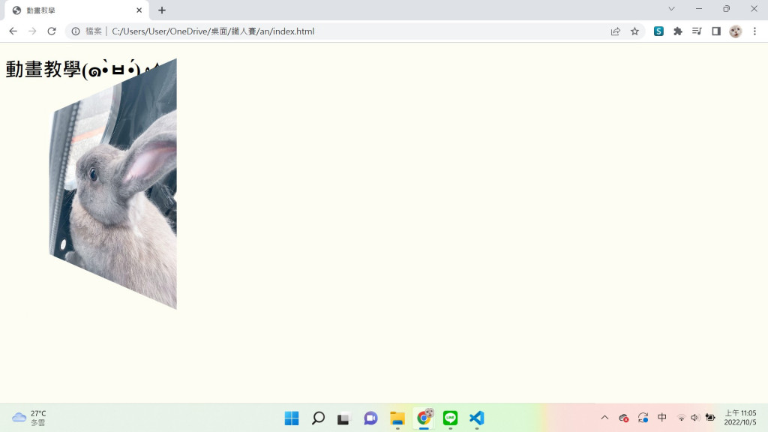Open the Extensions puzzle icon
This screenshot has width=768, height=432.
(678, 31)
